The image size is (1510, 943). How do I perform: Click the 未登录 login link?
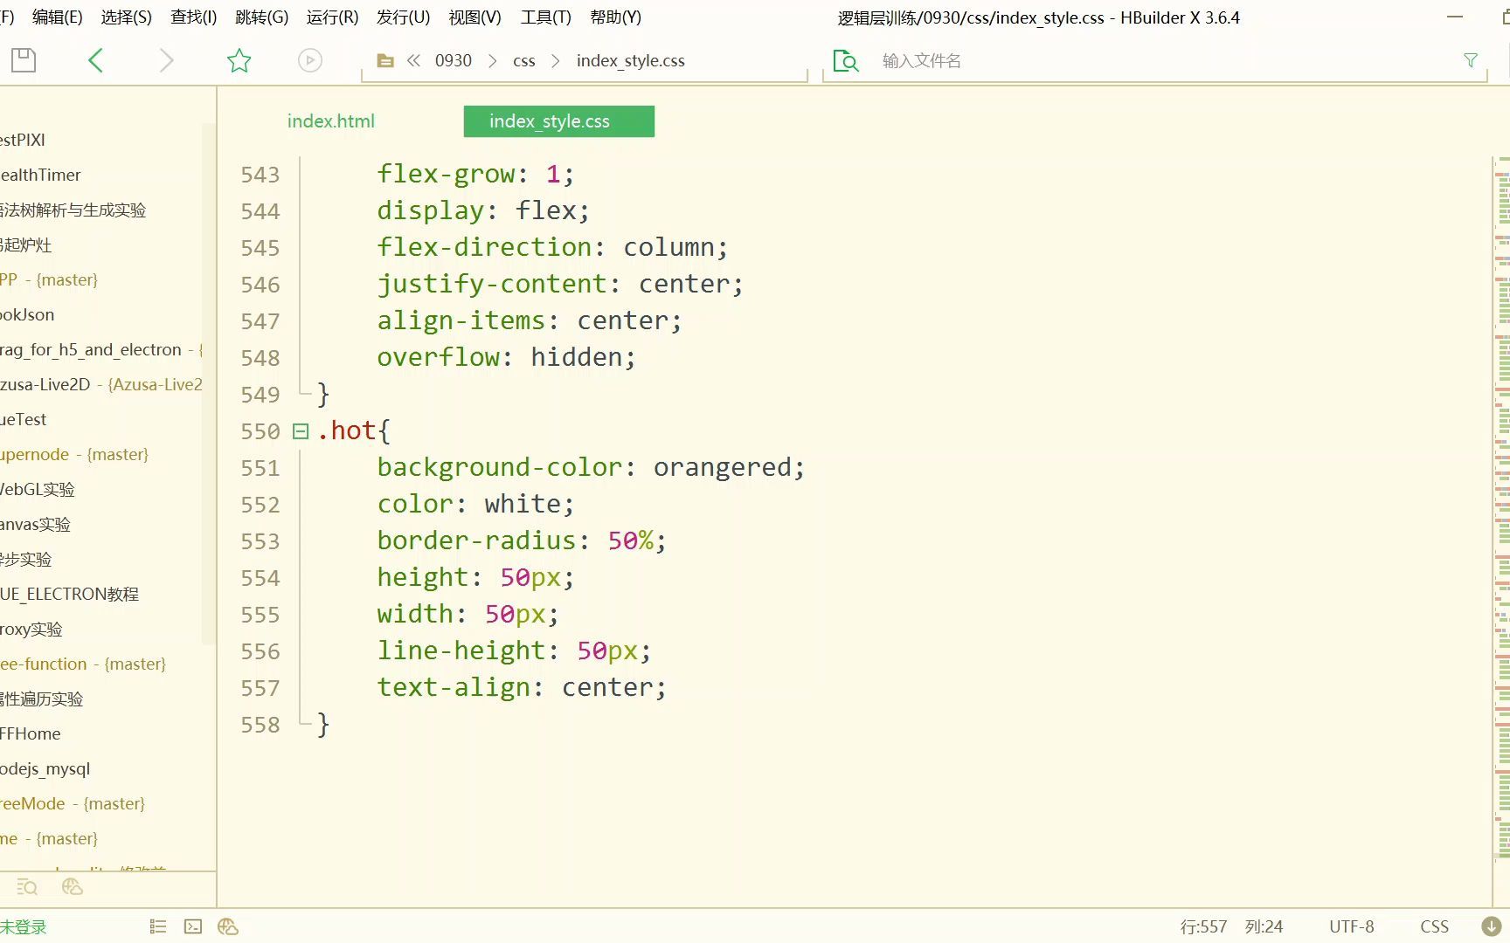click(x=24, y=926)
